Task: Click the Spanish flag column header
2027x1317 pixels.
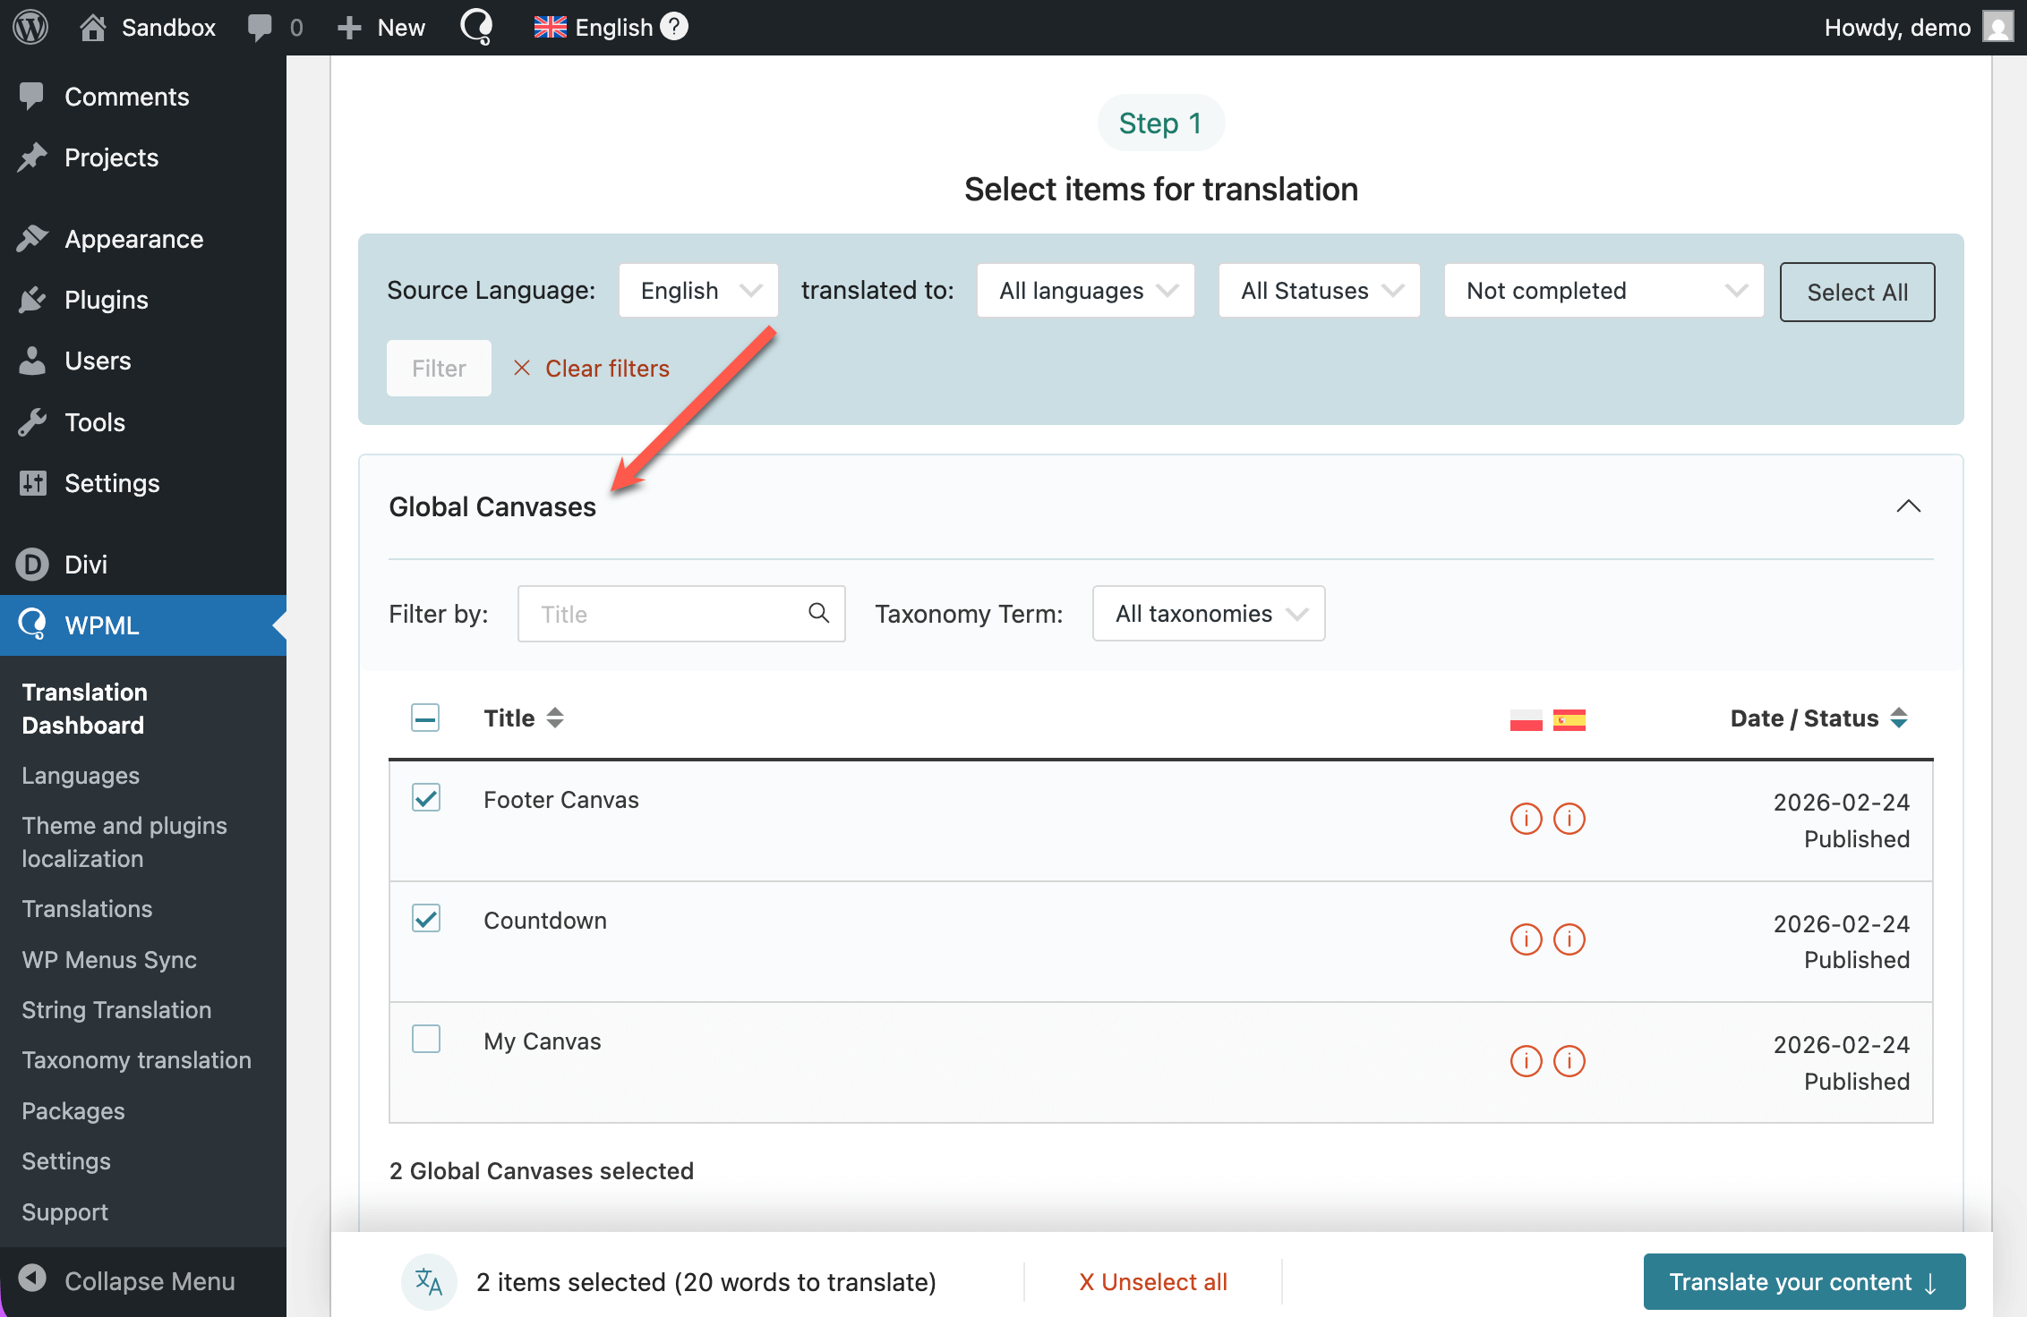Action: coord(1569,719)
